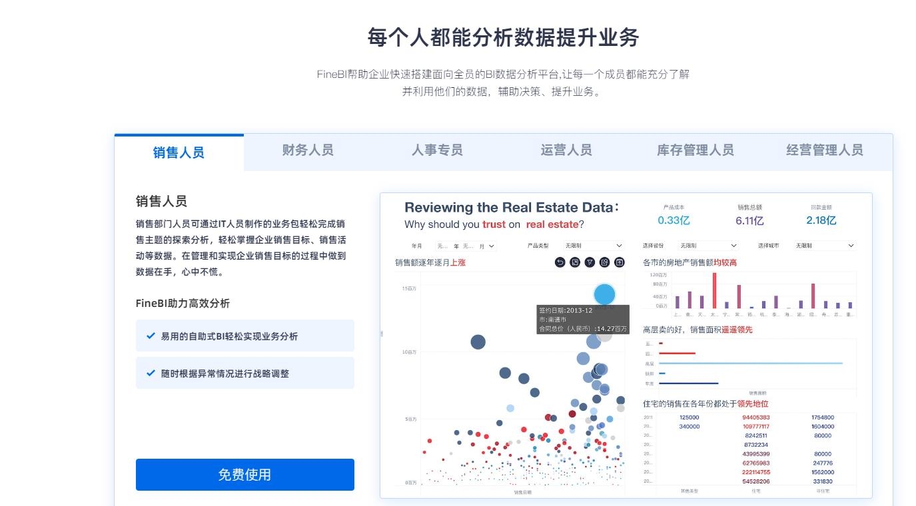
Task: Click the undo icon above the scatter chart
Action: [560, 263]
